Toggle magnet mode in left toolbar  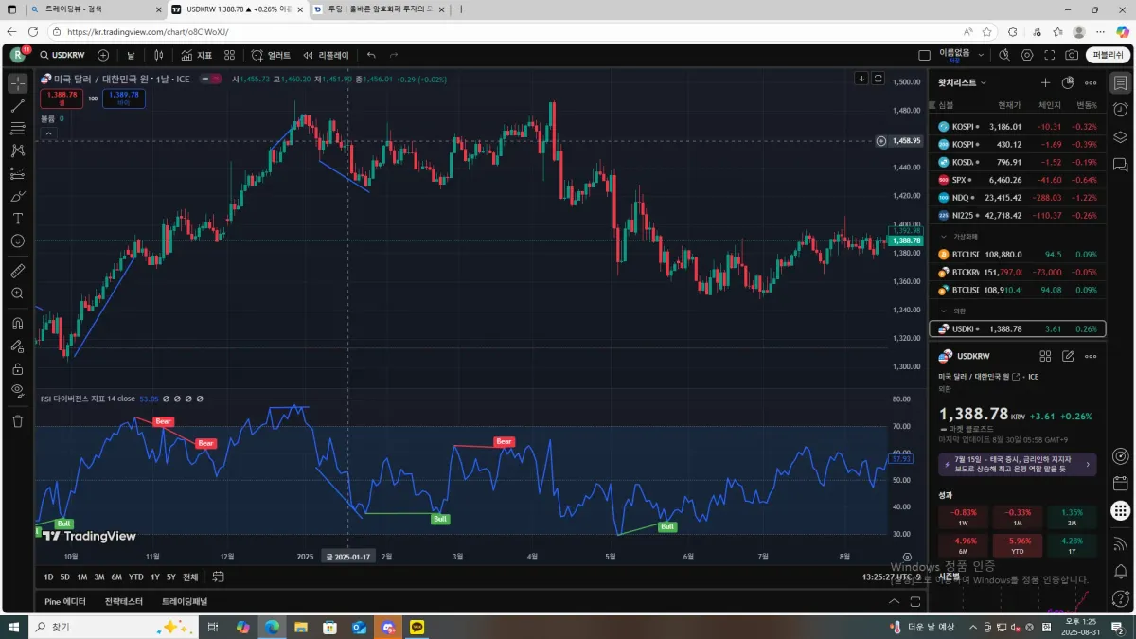click(x=17, y=323)
